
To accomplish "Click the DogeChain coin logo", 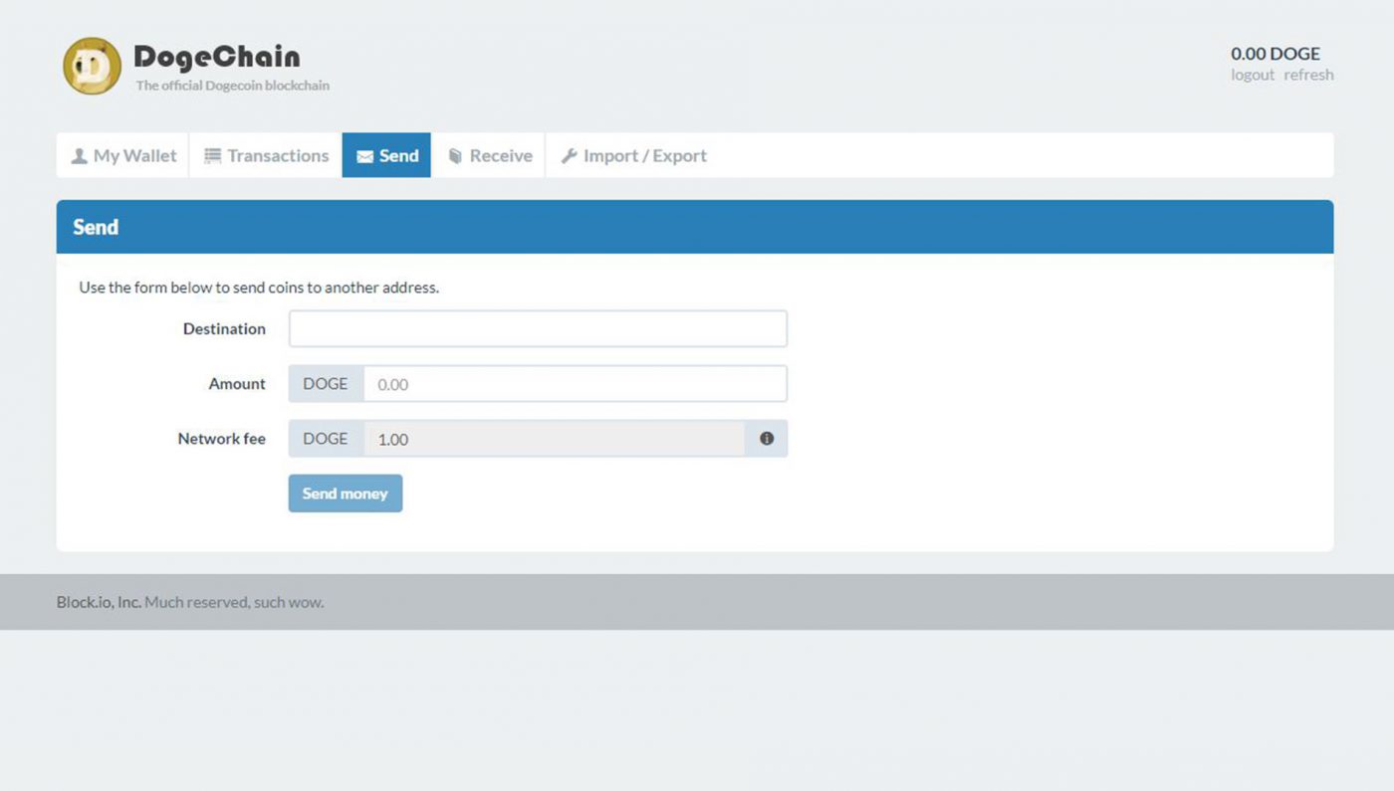I will 92,67.
